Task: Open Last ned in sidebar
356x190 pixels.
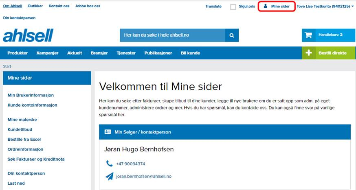Action: (x=16, y=183)
